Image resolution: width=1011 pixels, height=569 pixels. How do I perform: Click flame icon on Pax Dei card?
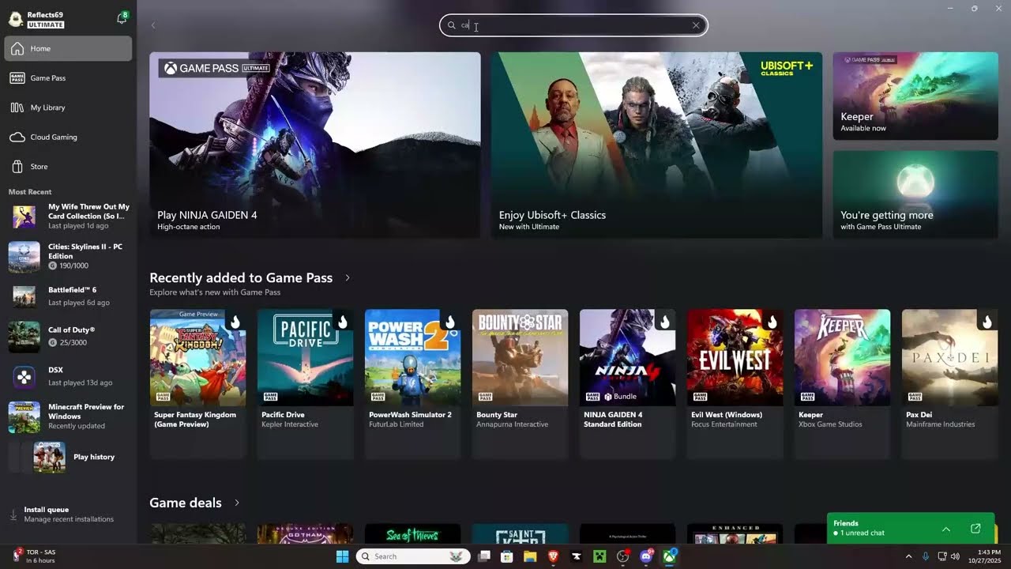[987, 321]
